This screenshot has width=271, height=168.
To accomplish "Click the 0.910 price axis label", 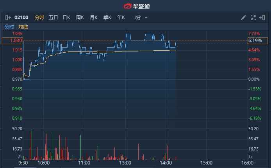I will coord(17,118).
